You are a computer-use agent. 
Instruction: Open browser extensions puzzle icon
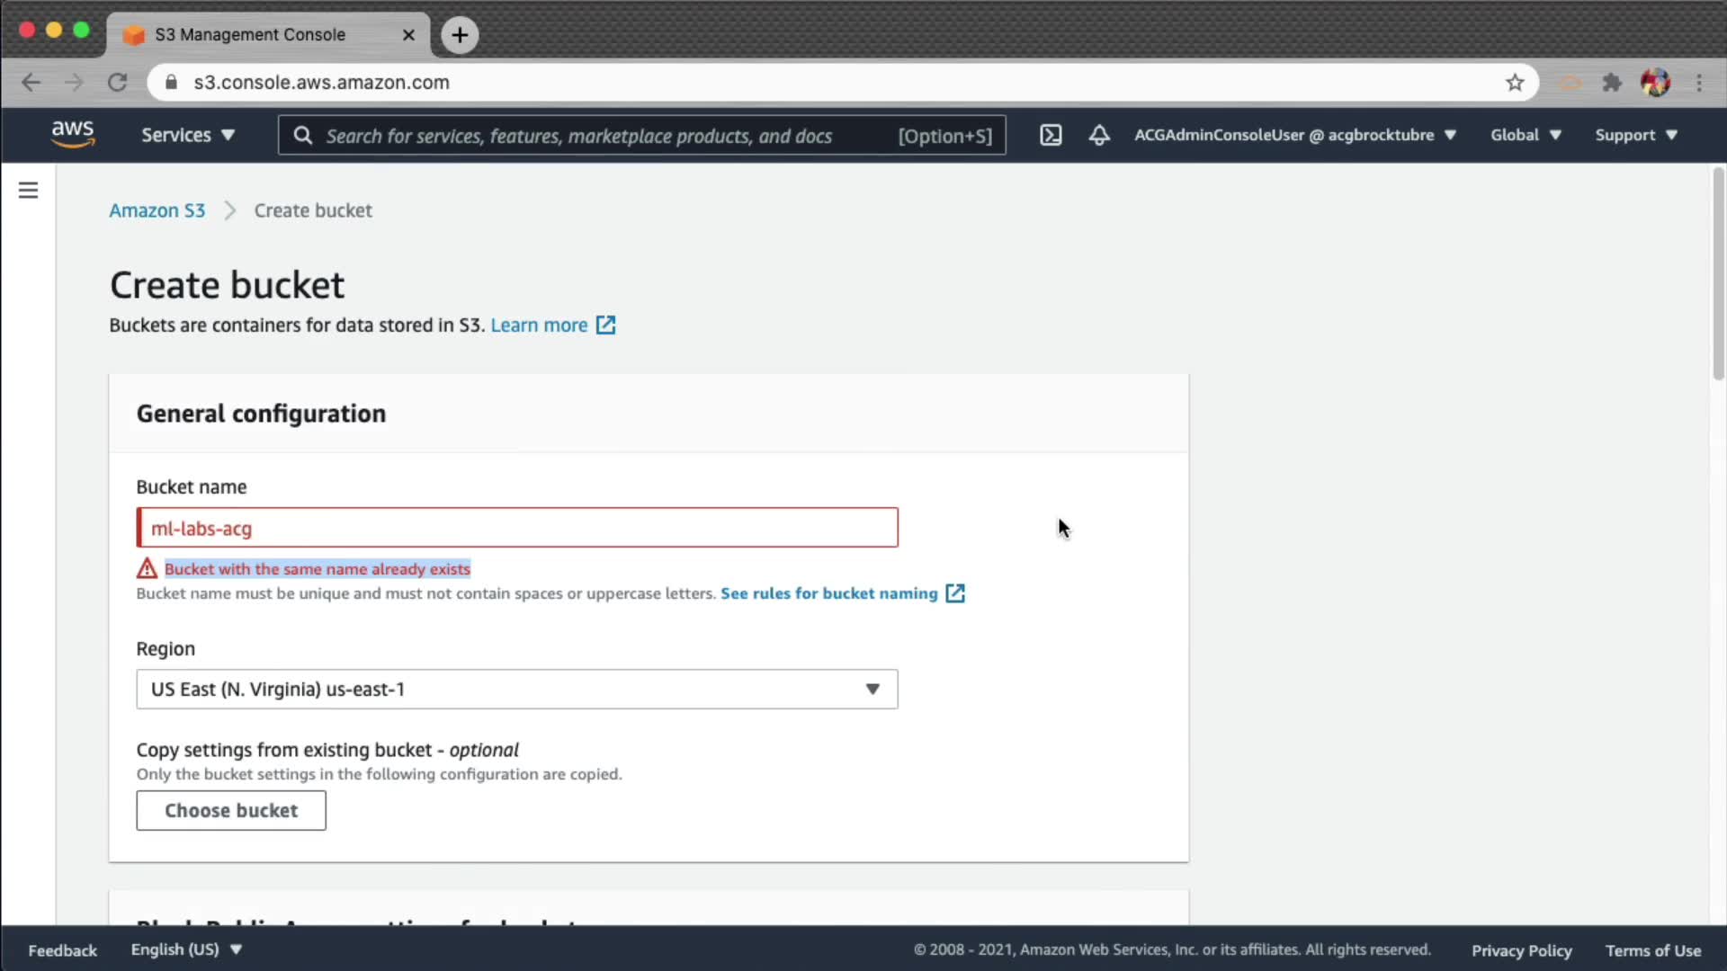(1612, 83)
